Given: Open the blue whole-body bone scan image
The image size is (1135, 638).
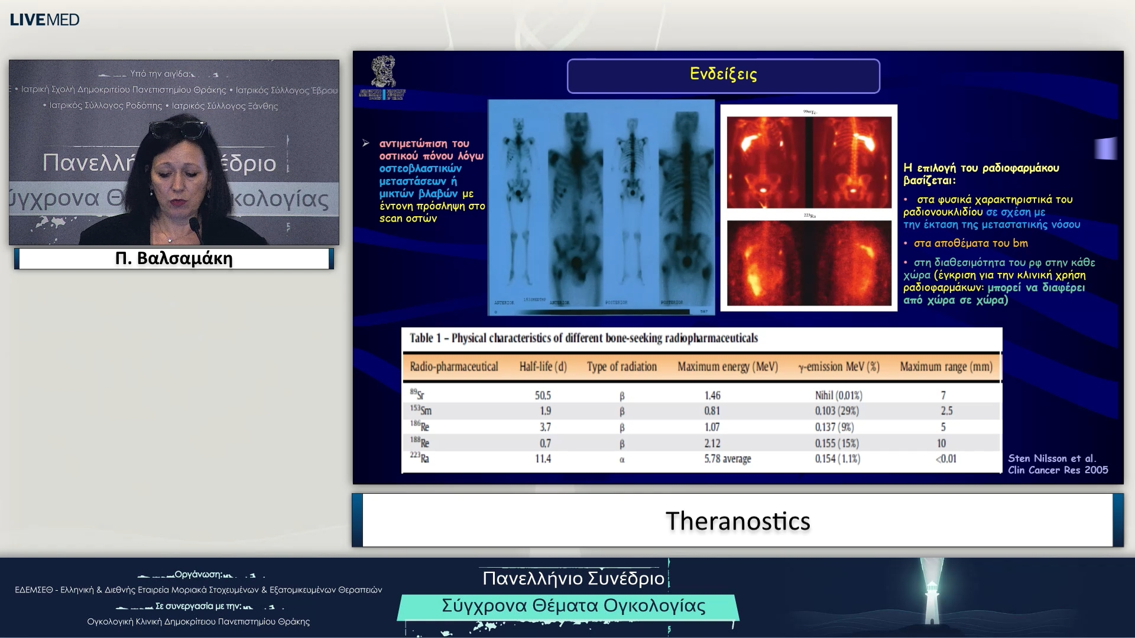Looking at the screenshot, I should click(x=601, y=207).
